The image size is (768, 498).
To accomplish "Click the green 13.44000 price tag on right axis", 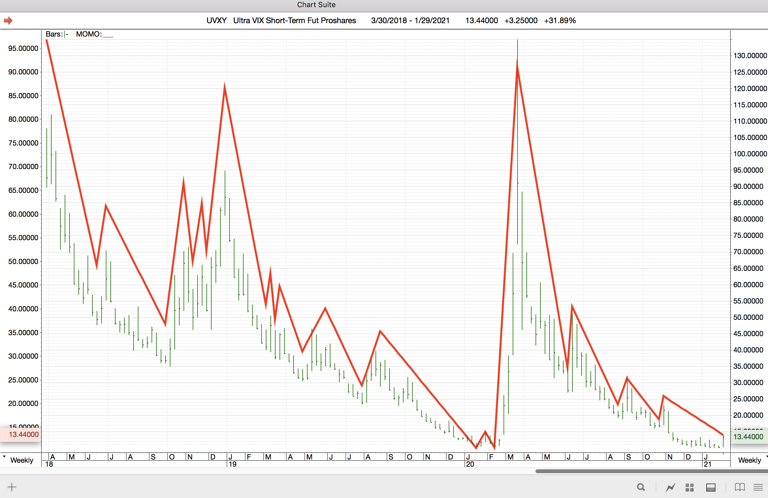I will point(749,437).
